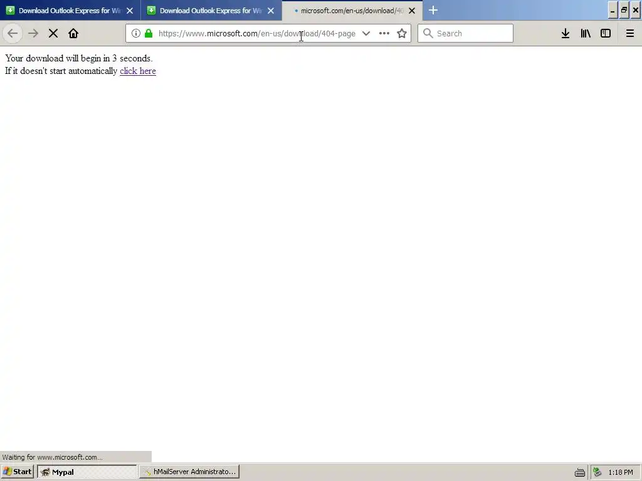Minimize the browser window

tap(613, 11)
